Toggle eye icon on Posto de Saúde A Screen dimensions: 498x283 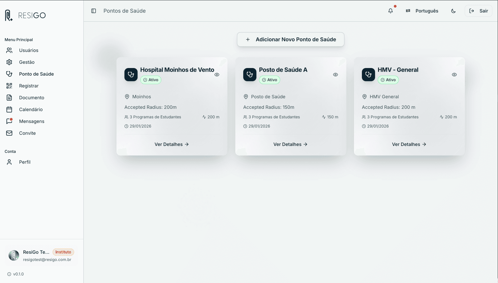[336, 75]
